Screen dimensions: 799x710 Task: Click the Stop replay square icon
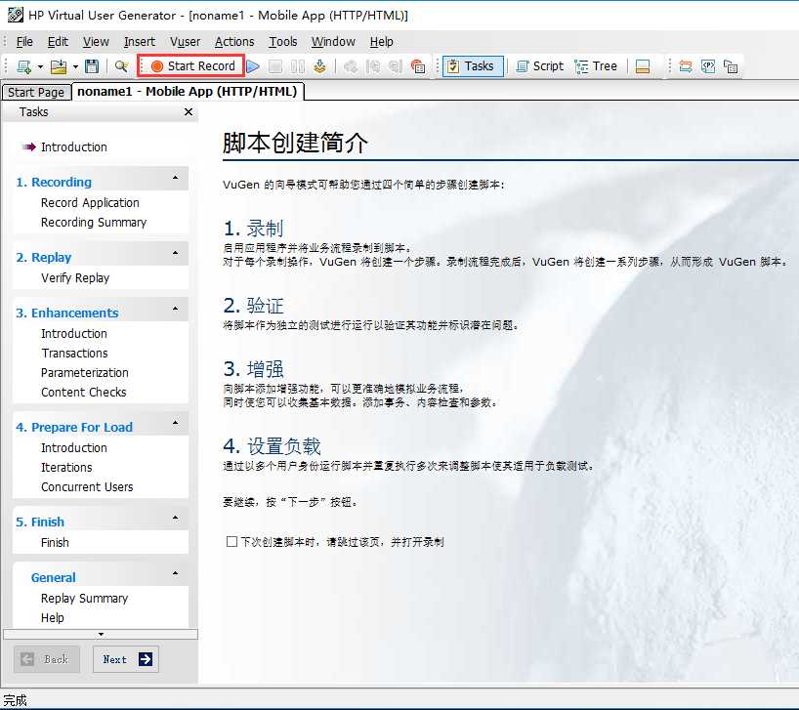275,66
